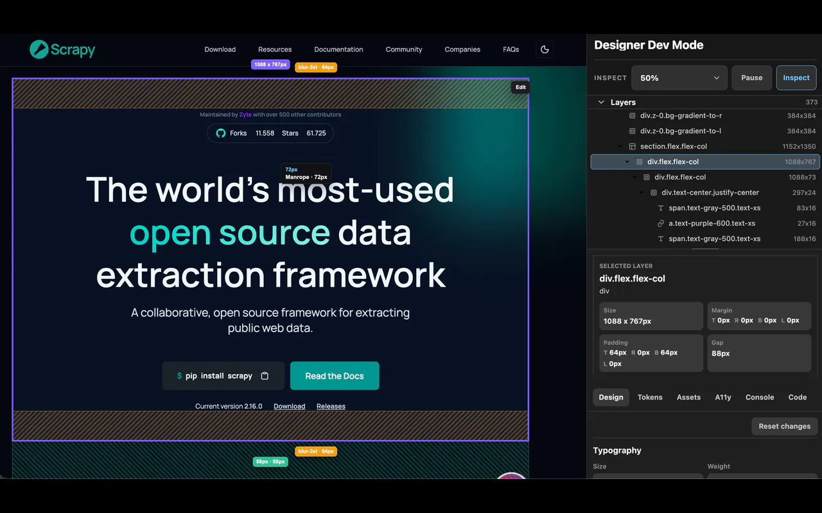Collapse the div.text-center.justify-center tree node
This screenshot has width=822, height=513.
(x=642, y=193)
